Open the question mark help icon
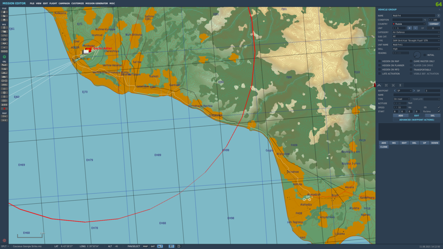Viewport: 443px width, 249px height. point(439,16)
